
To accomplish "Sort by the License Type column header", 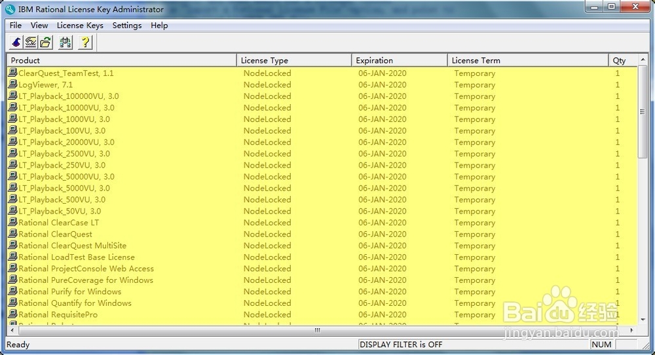I will (294, 60).
